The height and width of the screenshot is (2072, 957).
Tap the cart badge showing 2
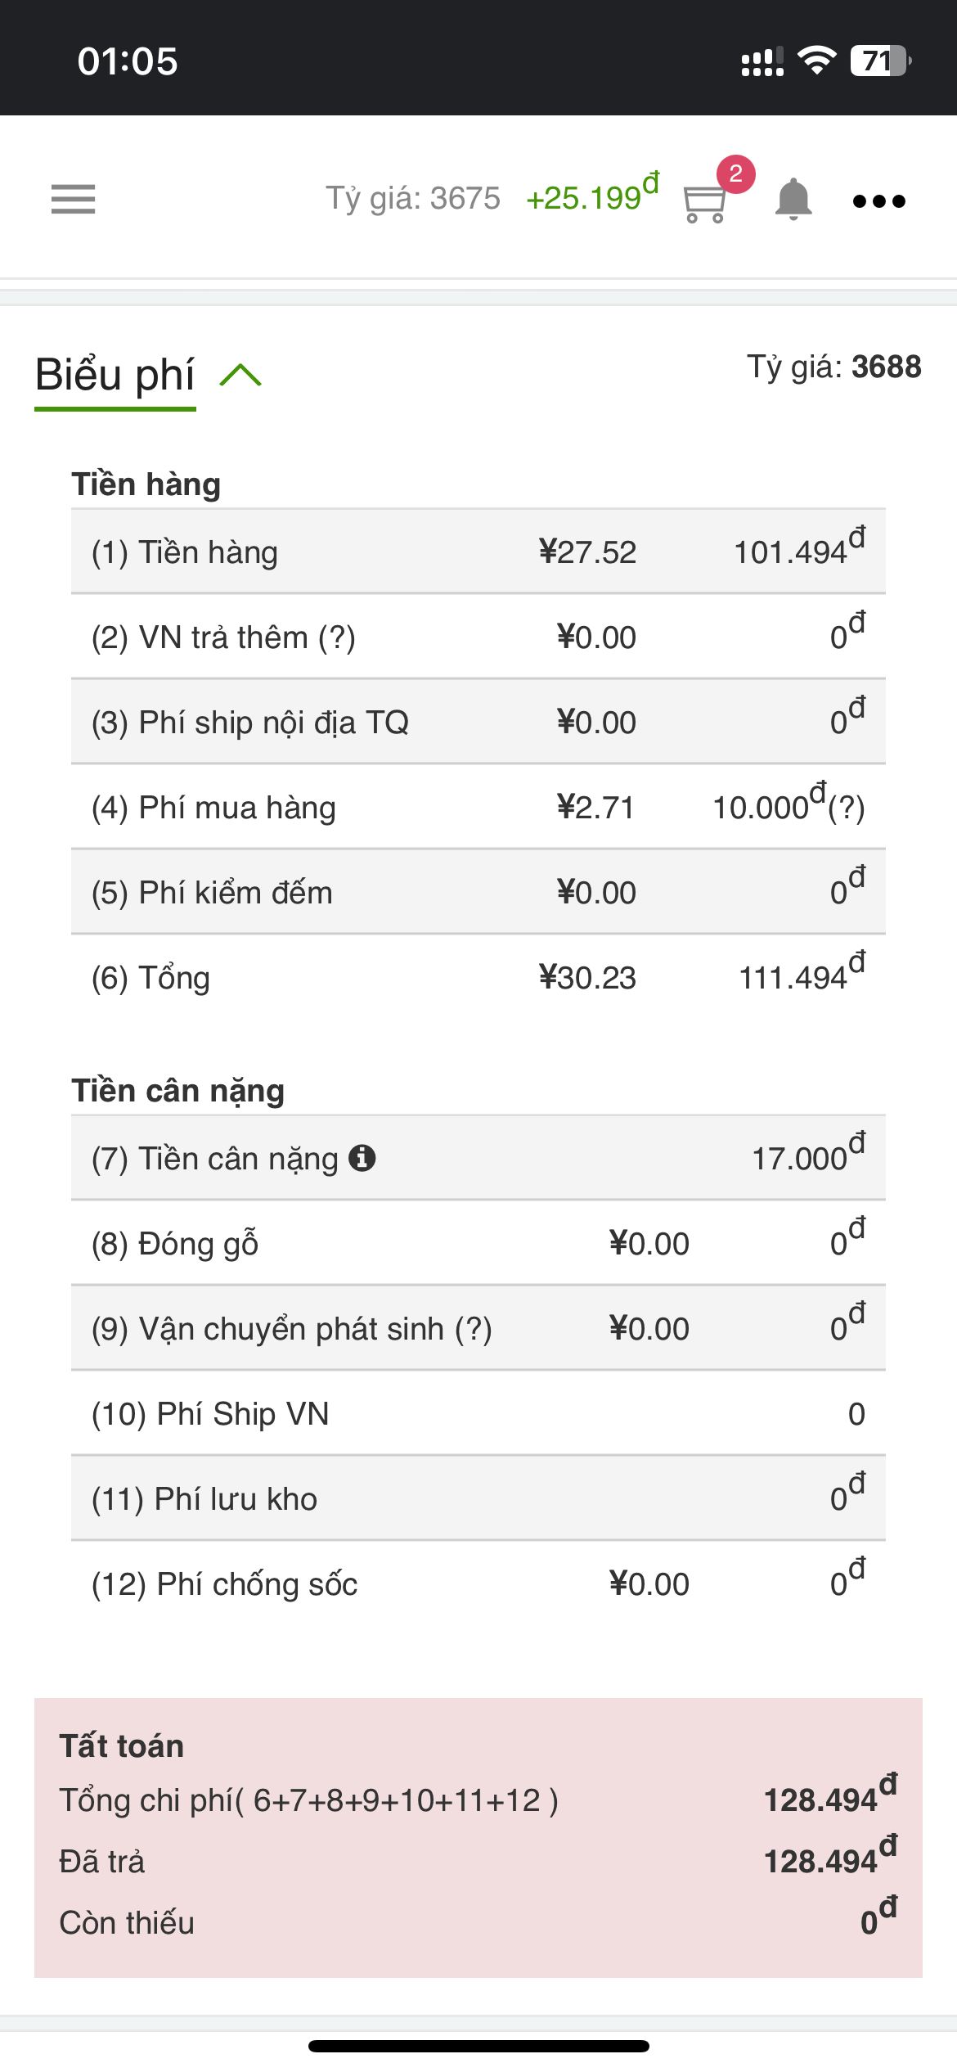(735, 173)
